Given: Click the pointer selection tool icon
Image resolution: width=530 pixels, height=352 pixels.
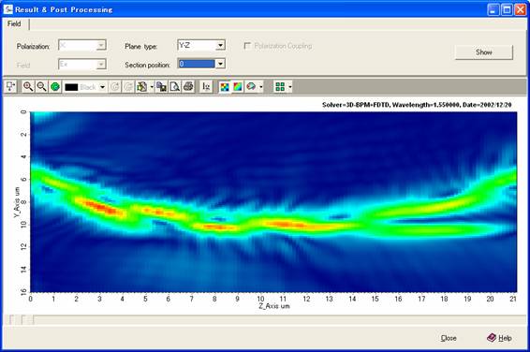Looking at the screenshot, I should tap(10, 87).
